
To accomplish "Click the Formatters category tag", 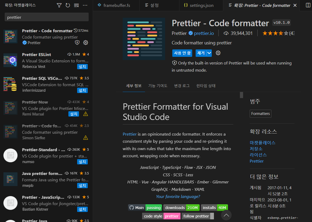I will (x=261, y=114).
